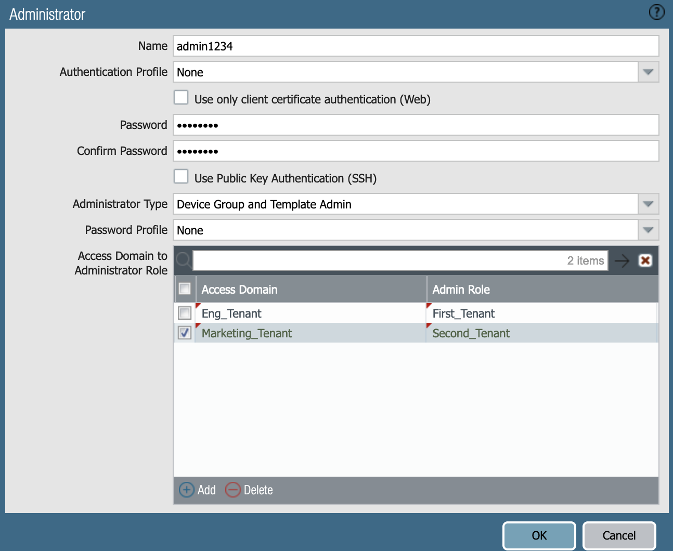Open the Password Profile dropdown arrow
This screenshot has width=673, height=551.
coord(648,230)
